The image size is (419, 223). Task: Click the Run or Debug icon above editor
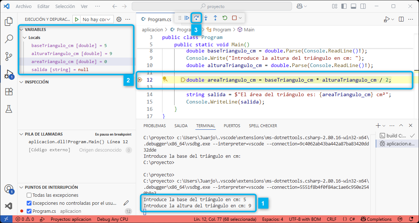point(386,19)
